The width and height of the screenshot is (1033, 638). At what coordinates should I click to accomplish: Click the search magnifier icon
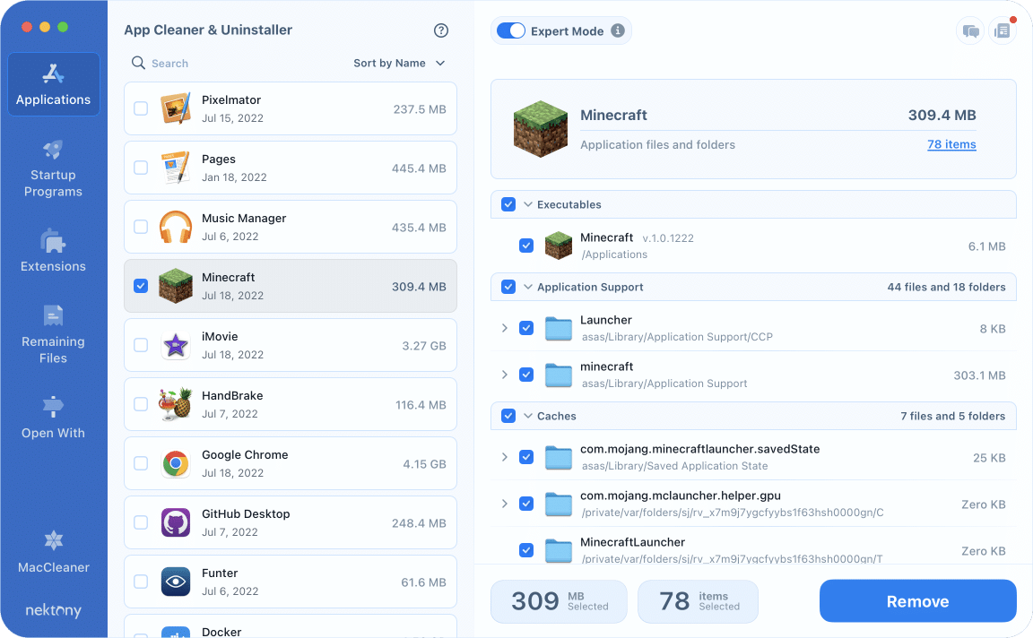coord(138,63)
